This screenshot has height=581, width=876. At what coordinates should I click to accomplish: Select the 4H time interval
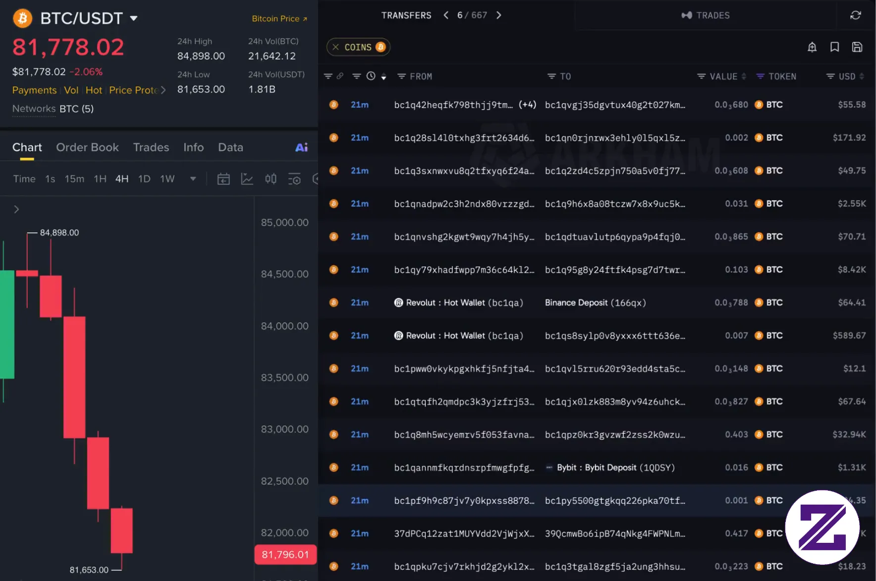click(122, 179)
